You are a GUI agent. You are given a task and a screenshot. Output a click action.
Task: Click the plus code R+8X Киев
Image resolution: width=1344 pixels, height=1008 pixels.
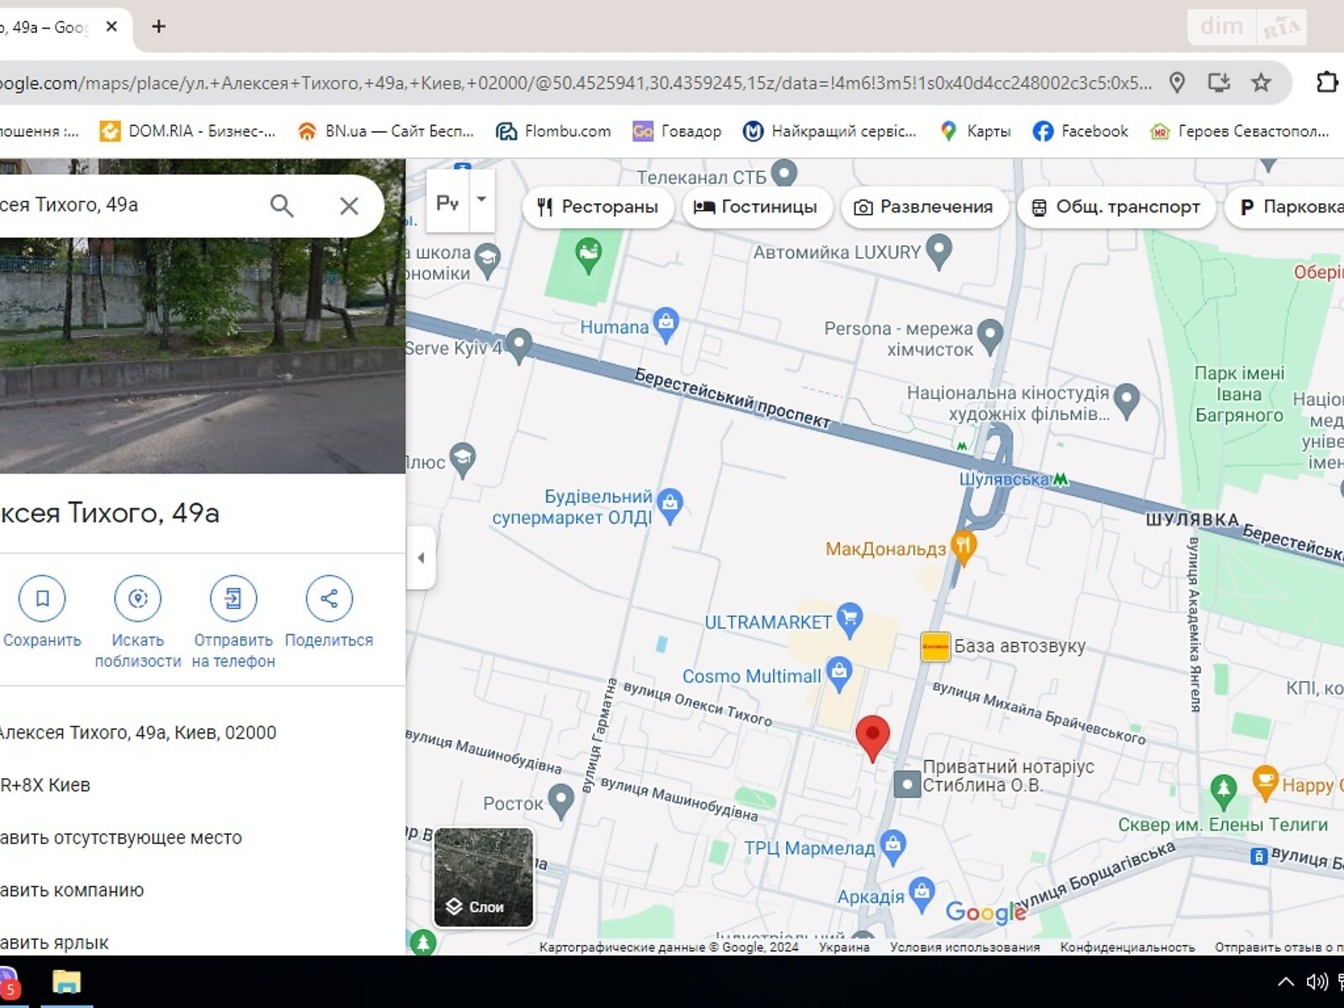[x=45, y=785]
